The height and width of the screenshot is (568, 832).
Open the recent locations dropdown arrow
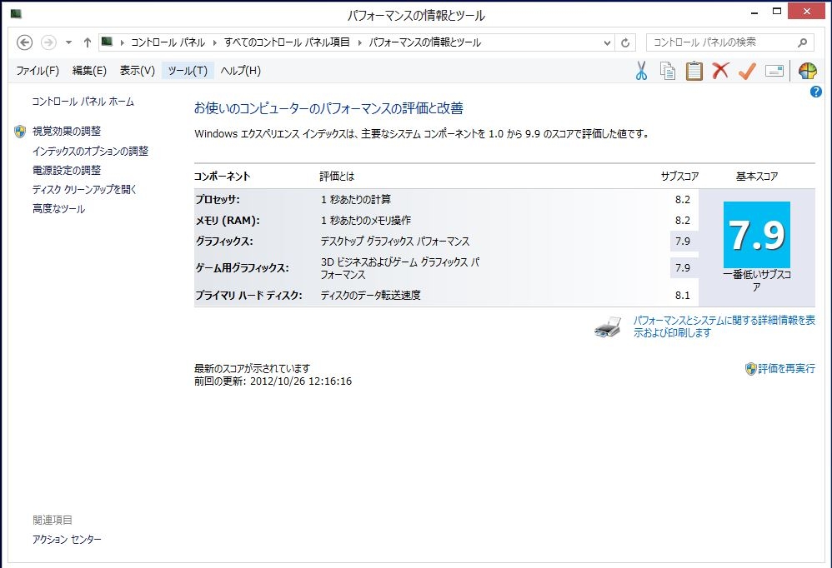[68, 42]
